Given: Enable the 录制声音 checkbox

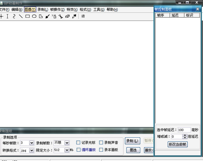Looking at the screenshot, I should tap(101, 143).
